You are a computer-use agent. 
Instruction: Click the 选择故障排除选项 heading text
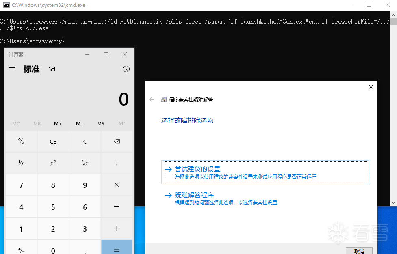(x=187, y=120)
